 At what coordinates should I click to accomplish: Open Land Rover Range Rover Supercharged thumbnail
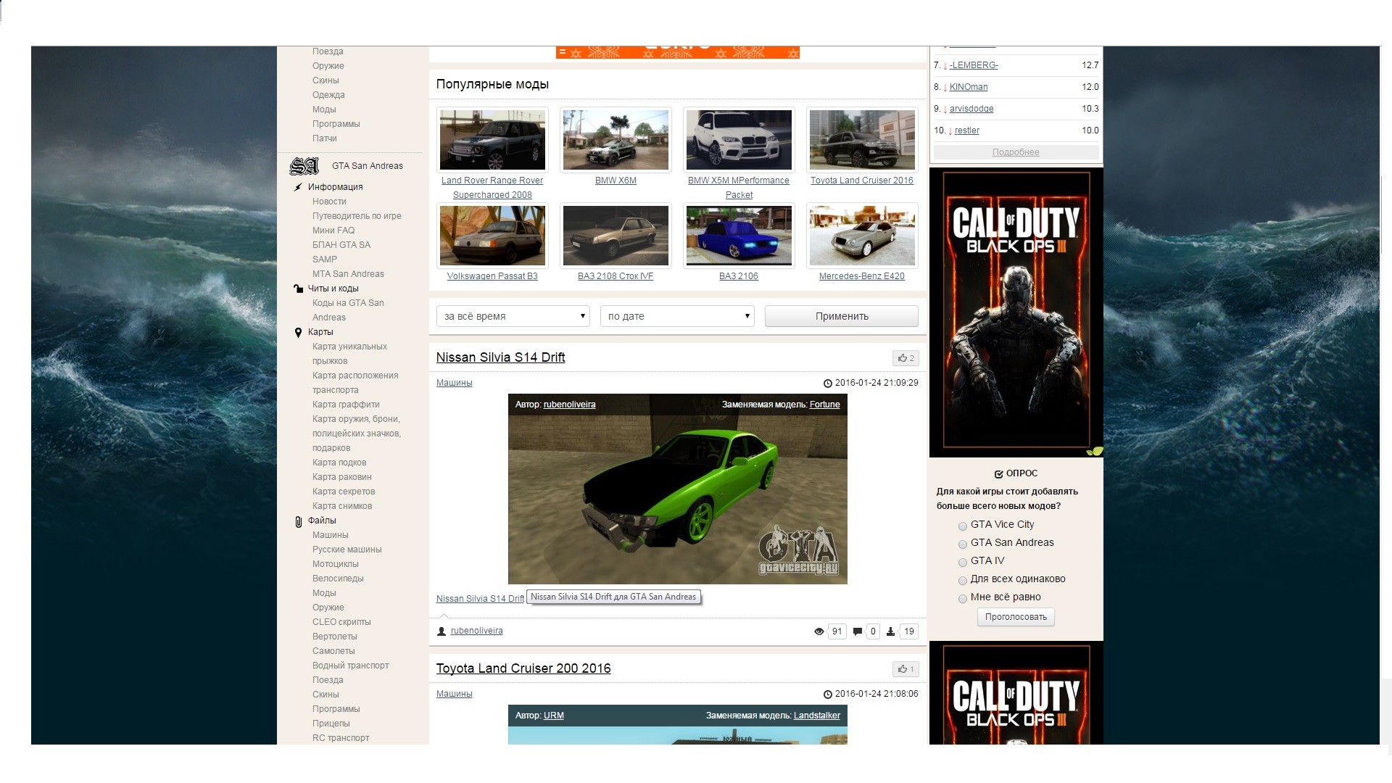pyautogui.click(x=492, y=140)
